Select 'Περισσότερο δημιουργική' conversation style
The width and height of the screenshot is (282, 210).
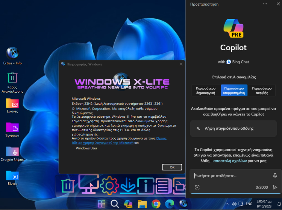[x=205, y=90]
